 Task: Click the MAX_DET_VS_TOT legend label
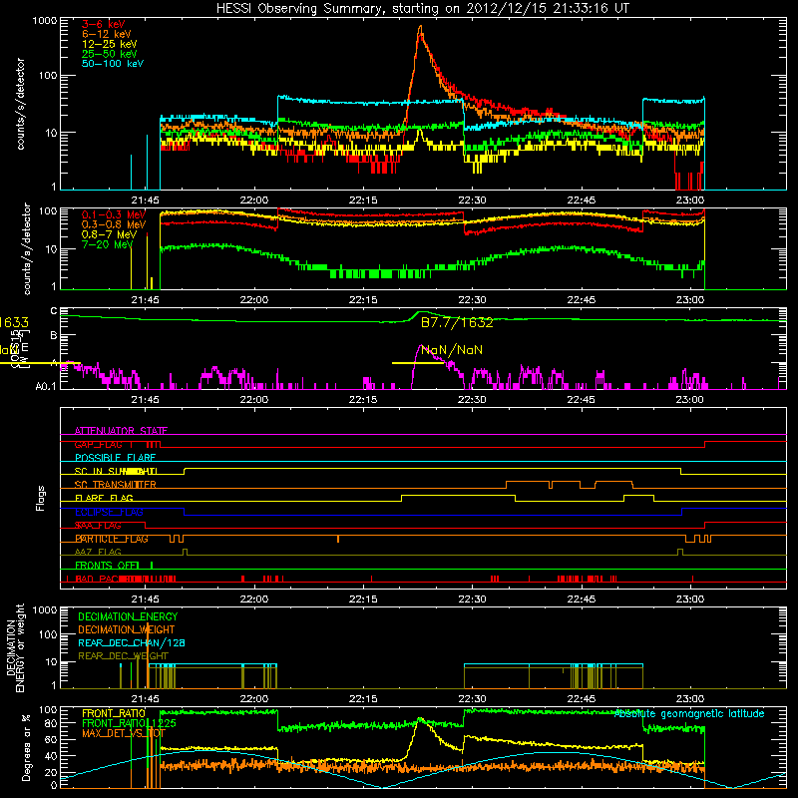point(123,733)
